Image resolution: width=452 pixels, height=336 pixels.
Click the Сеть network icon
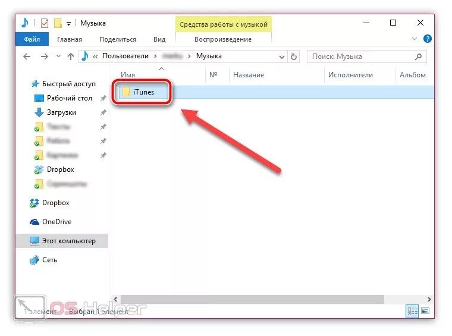point(34,260)
